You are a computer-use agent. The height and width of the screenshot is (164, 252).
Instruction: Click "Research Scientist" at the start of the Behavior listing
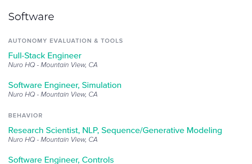click(44, 130)
